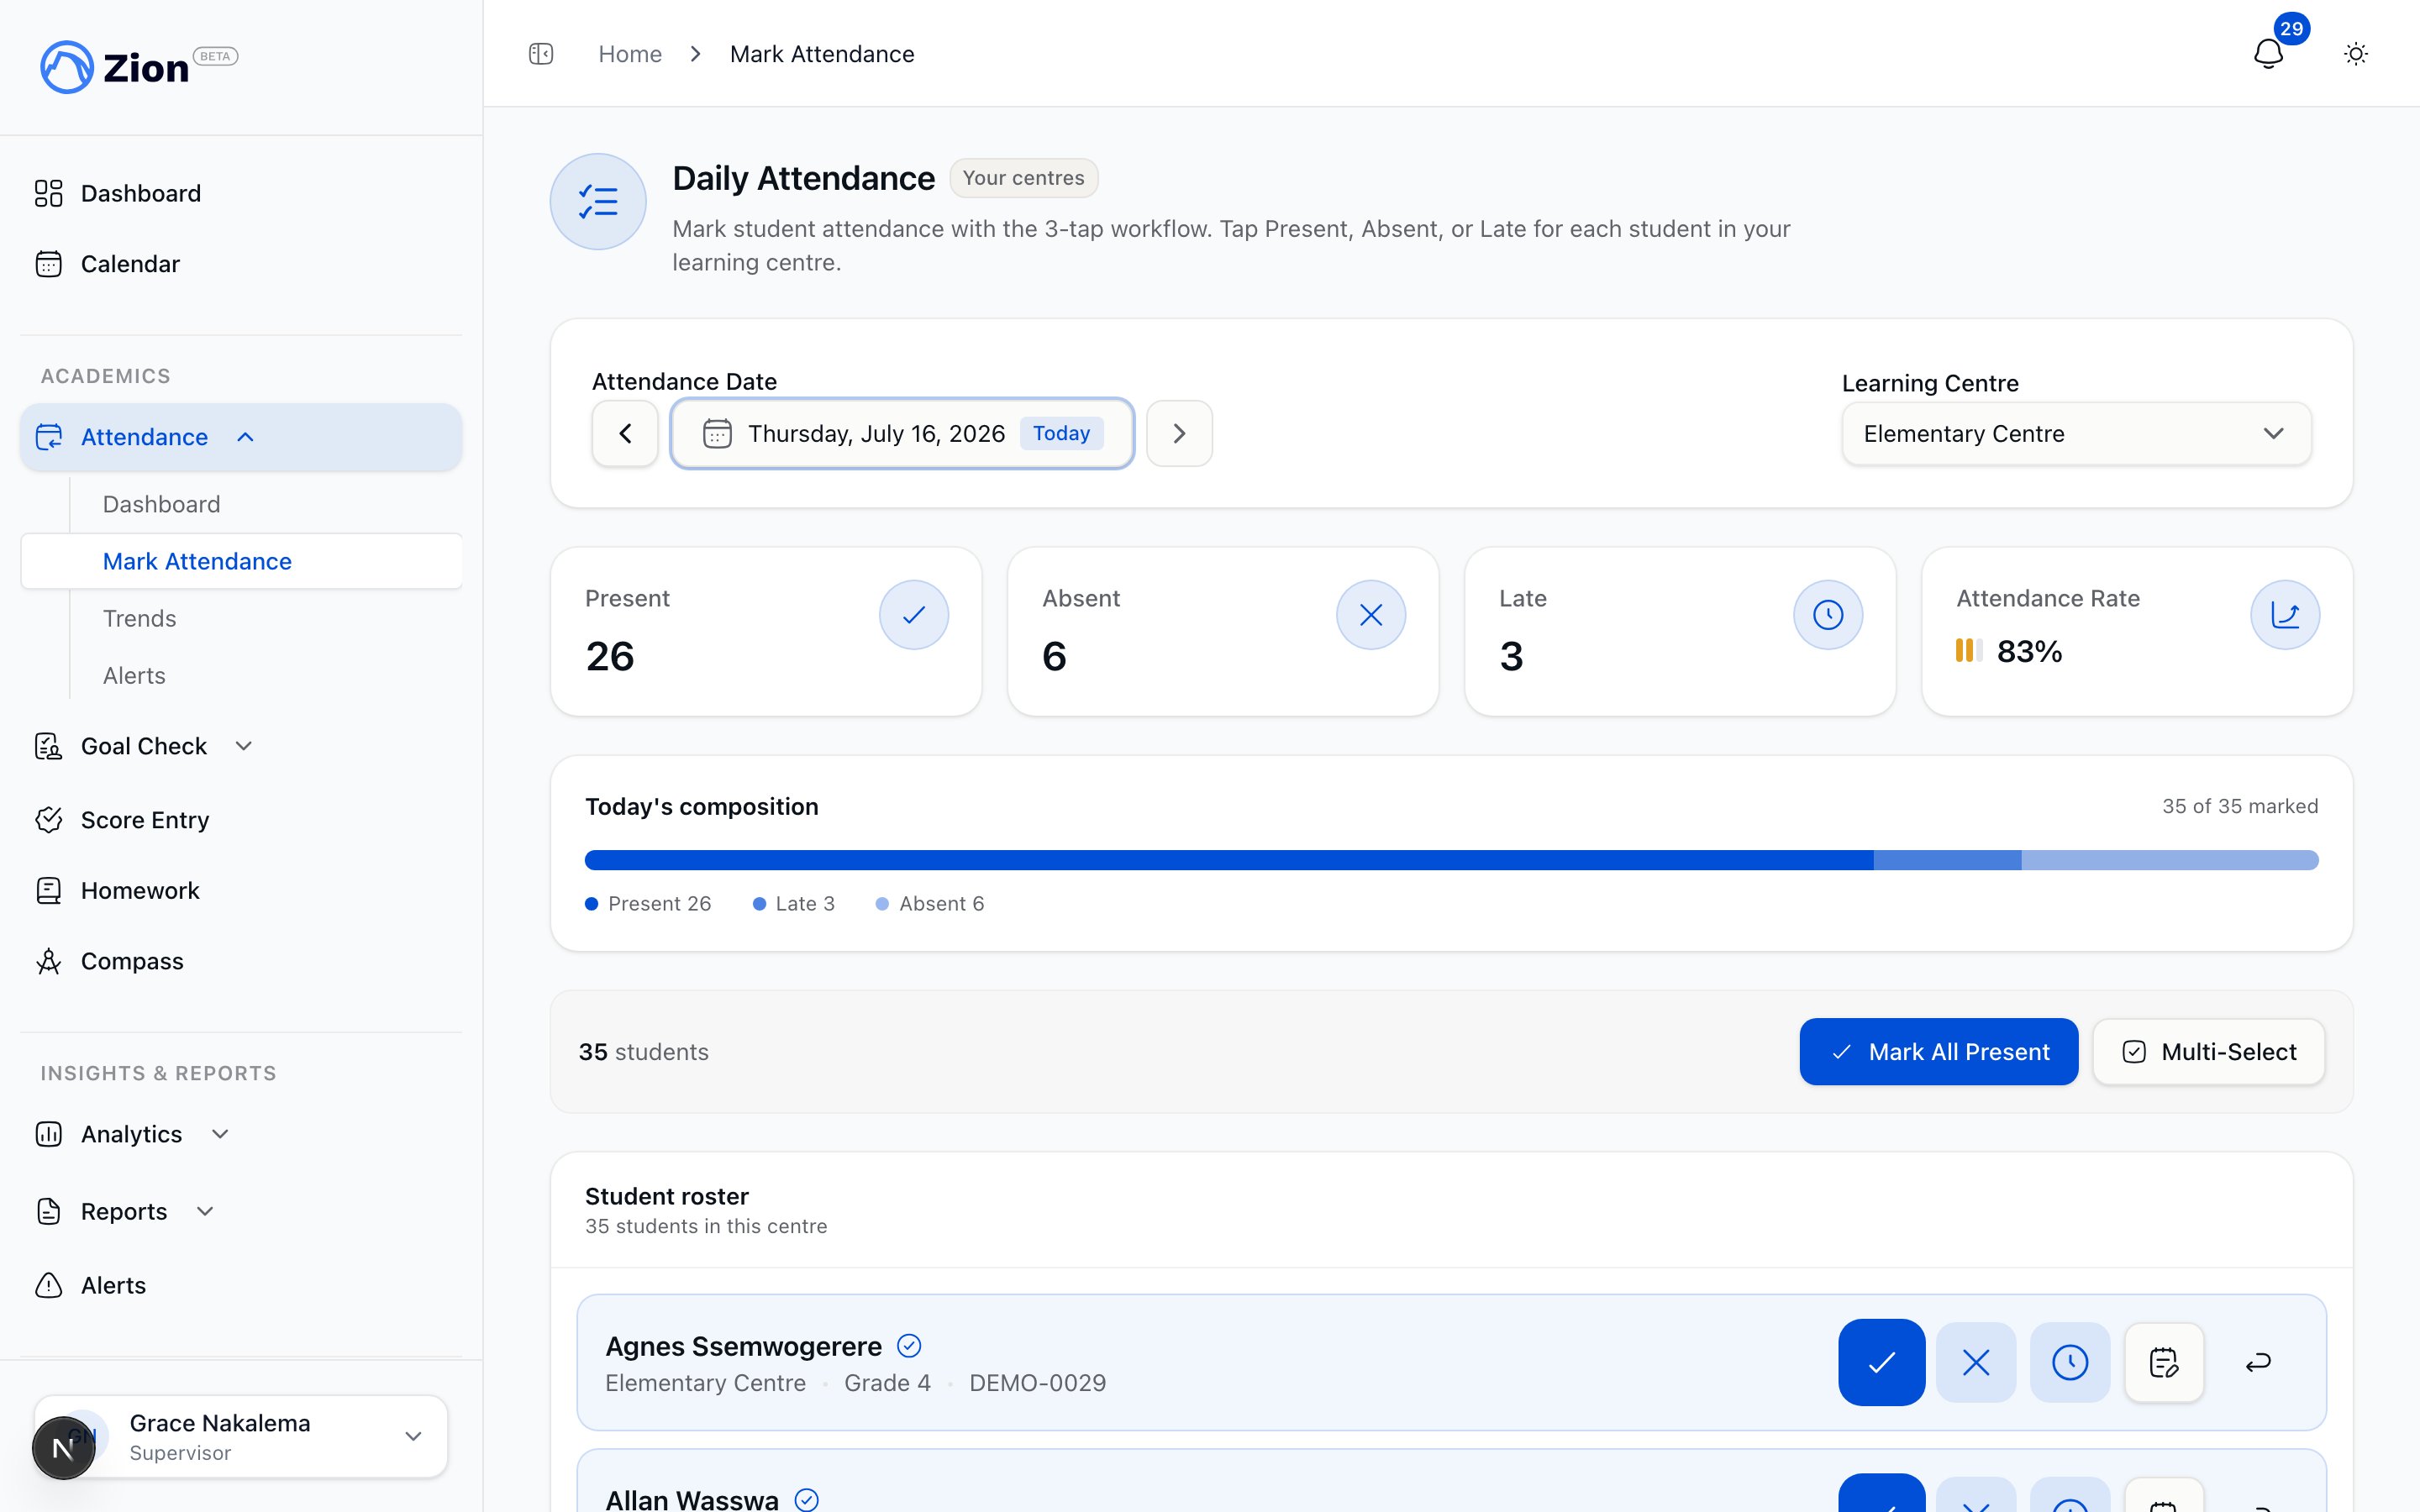Image resolution: width=2420 pixels, height=1512 pixels.
Task: Click the 83% attendance rate value
Action: click(2029, 652)
